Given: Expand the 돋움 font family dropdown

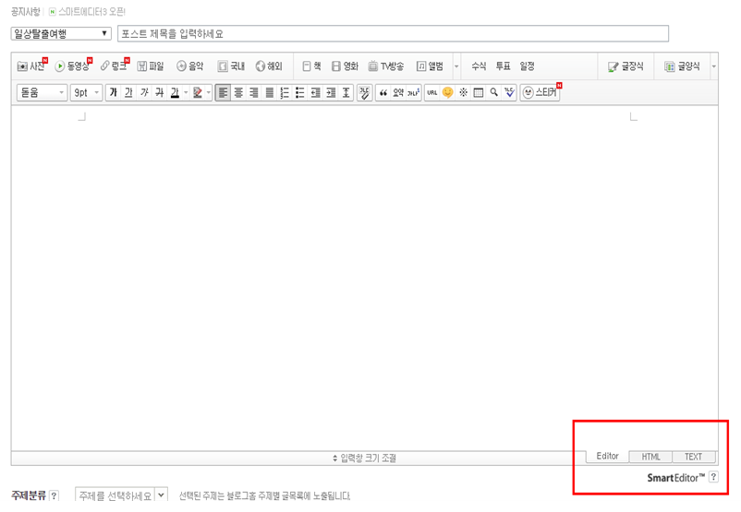Looking at the screenshot, I should tap(43, 93).
